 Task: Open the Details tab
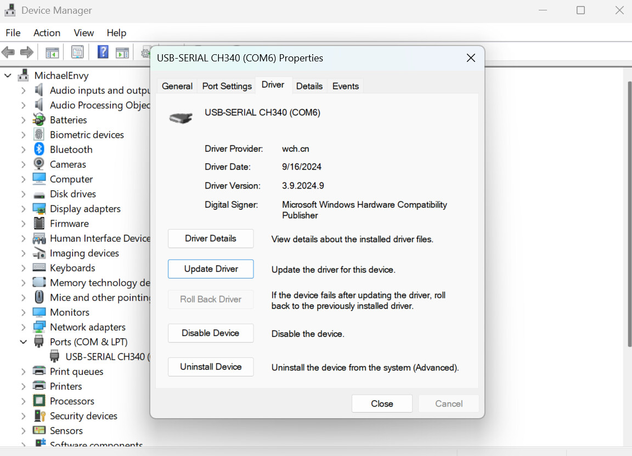pyautogui.click(x=309, y=86)
